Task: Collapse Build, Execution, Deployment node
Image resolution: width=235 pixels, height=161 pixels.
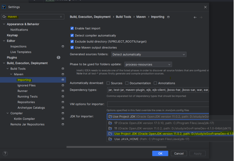Action: click(4, 63)
